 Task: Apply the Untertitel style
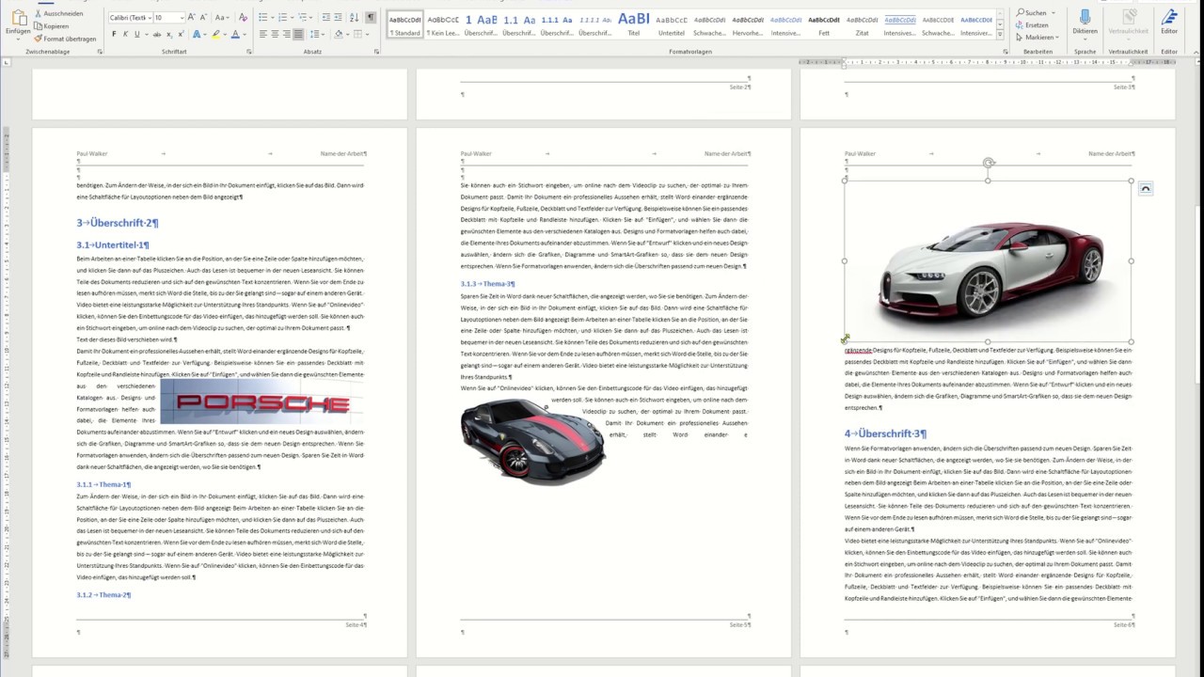click(672, 24)
